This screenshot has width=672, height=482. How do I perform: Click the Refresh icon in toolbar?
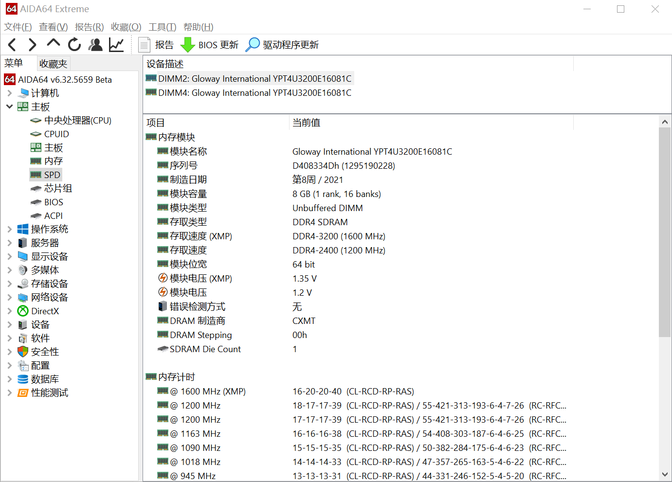pyautogui.click(x=74, y=45)
